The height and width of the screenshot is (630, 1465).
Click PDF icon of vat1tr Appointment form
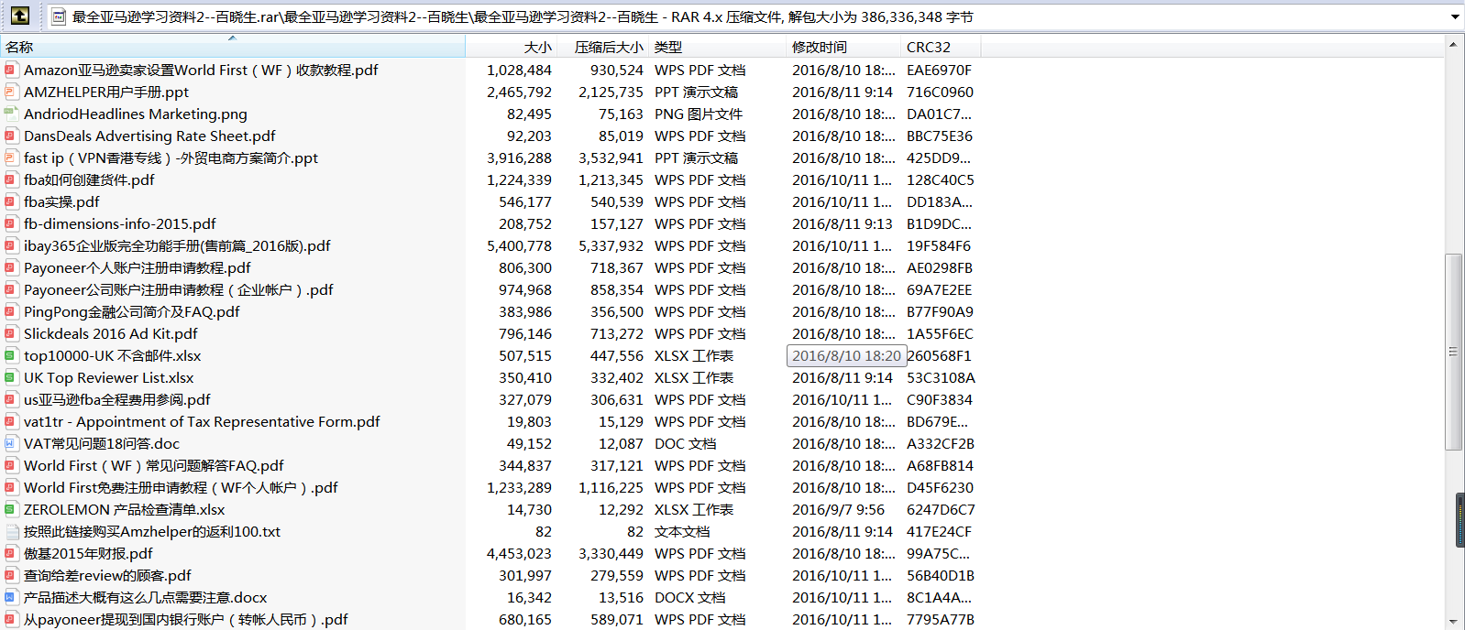point(11,422)
